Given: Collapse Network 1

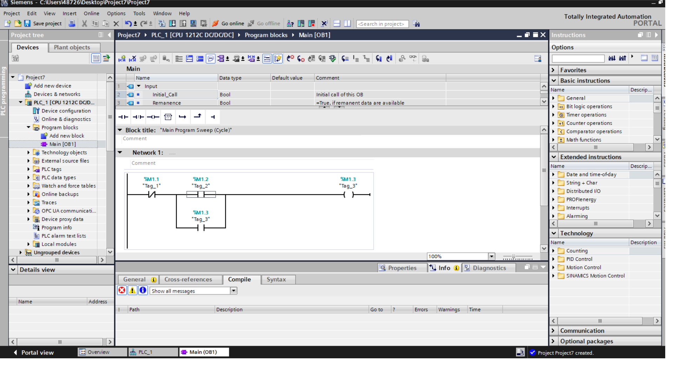Looking at the screenshot, I should point(120,152).
